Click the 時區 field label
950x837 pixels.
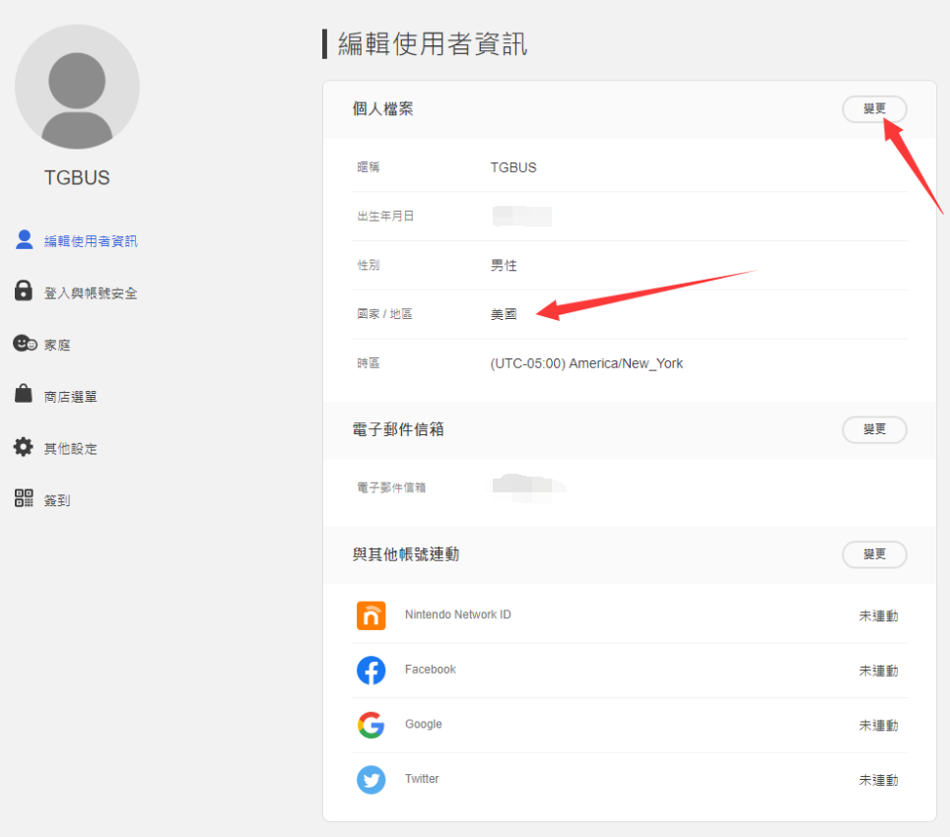pos(369,363)
